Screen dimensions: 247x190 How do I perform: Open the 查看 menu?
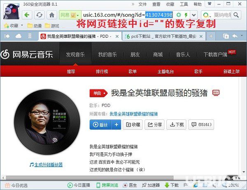[x=156, y=4]
